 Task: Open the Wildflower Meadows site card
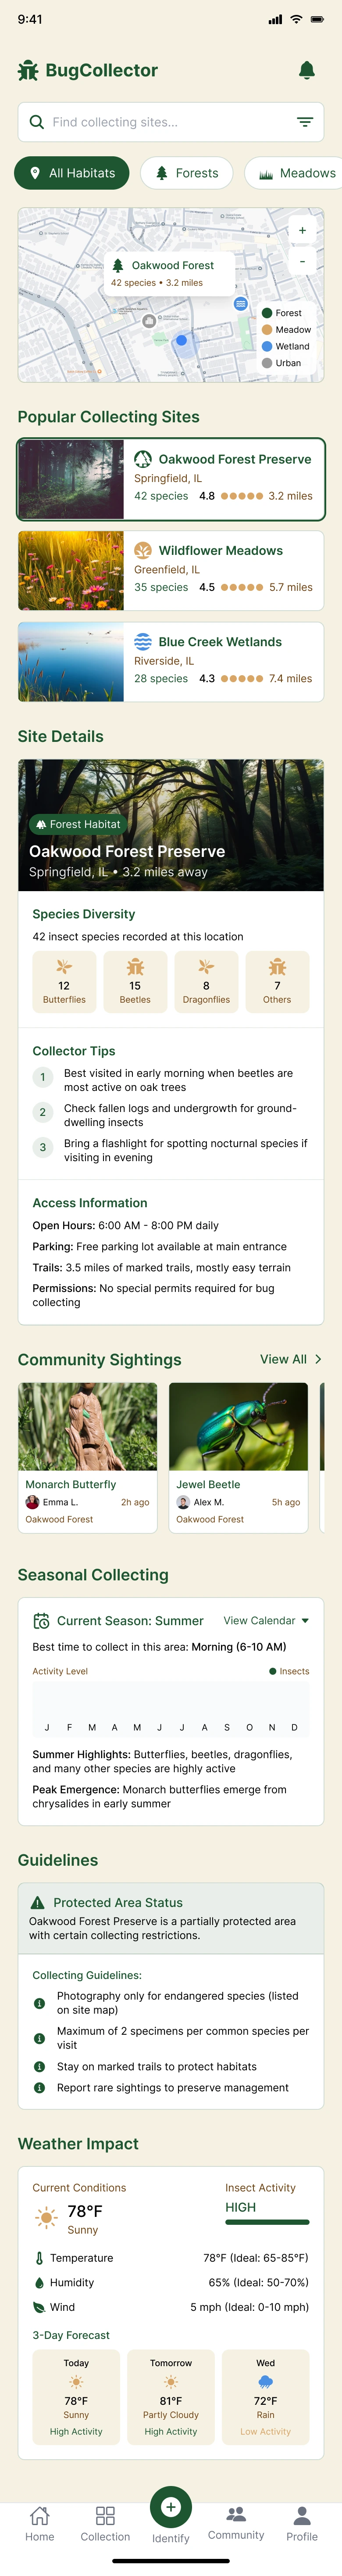point(171,570)
